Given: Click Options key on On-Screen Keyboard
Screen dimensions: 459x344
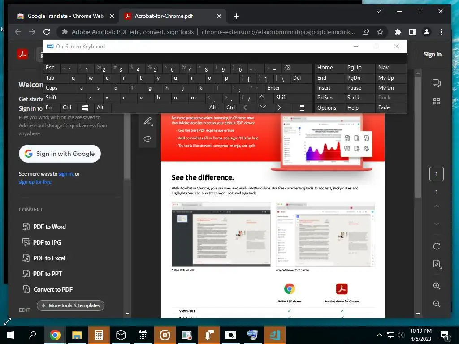Looking at the screenshot, I should (x=330, y=107).
